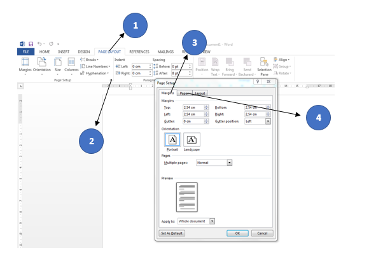
Task: Switch to the HOME tab
Action: (x=45, y=51)
